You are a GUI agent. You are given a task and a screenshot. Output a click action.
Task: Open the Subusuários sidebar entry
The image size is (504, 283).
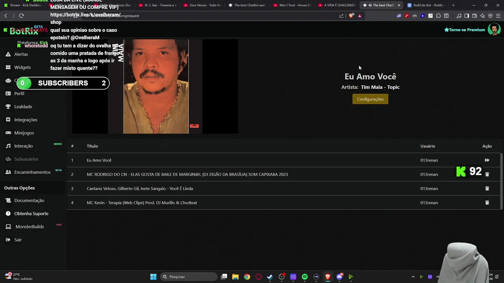click(26, 159)
